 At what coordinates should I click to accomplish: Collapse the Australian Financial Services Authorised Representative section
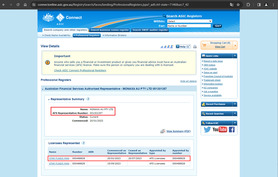42,89
